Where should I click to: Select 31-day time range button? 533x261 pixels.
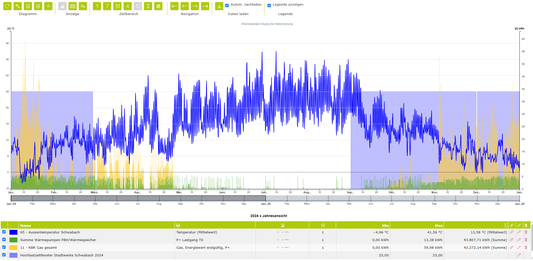(x=117, y=6)
